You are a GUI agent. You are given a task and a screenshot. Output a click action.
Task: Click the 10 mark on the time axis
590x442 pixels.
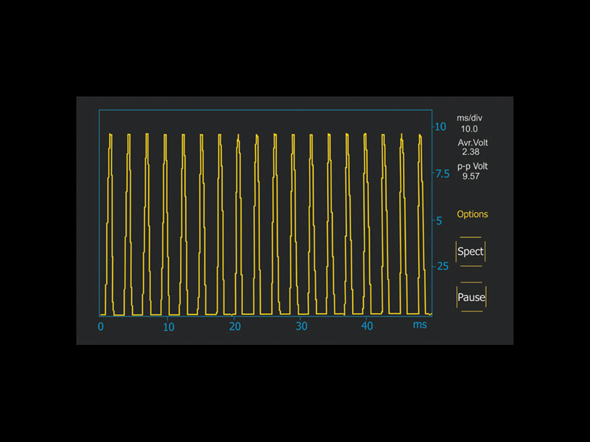coord(169,327)
